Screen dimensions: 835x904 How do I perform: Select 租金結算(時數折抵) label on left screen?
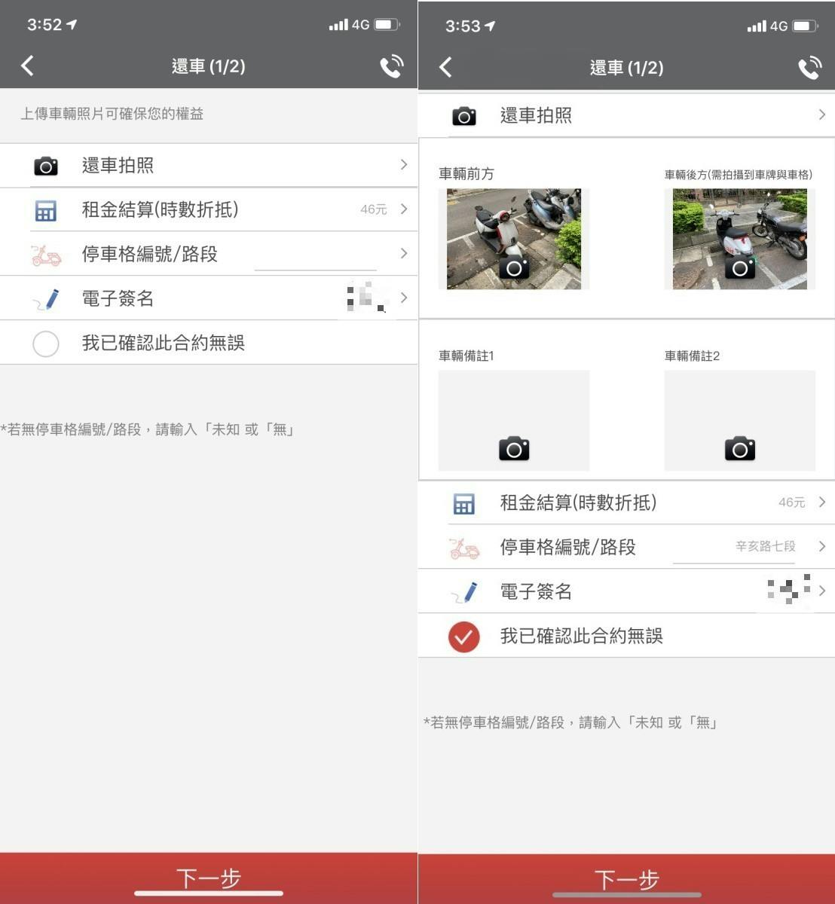coord(160,210)
